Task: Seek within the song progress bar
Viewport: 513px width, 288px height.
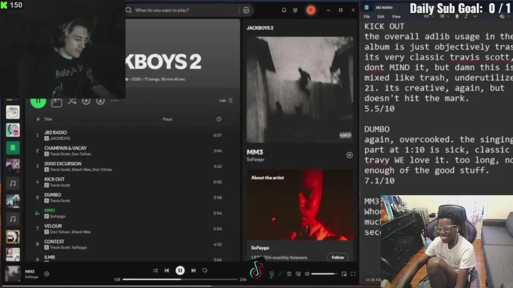Action: (180, 280)
